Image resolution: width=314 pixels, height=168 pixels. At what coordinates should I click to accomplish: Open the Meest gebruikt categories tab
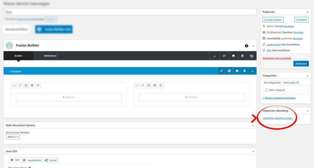(291, 83)
